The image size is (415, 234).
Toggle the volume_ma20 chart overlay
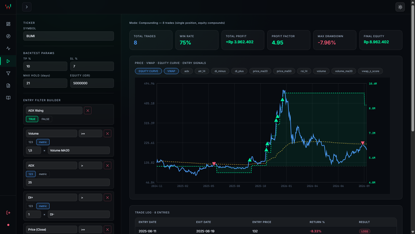[x=343, y=71]
